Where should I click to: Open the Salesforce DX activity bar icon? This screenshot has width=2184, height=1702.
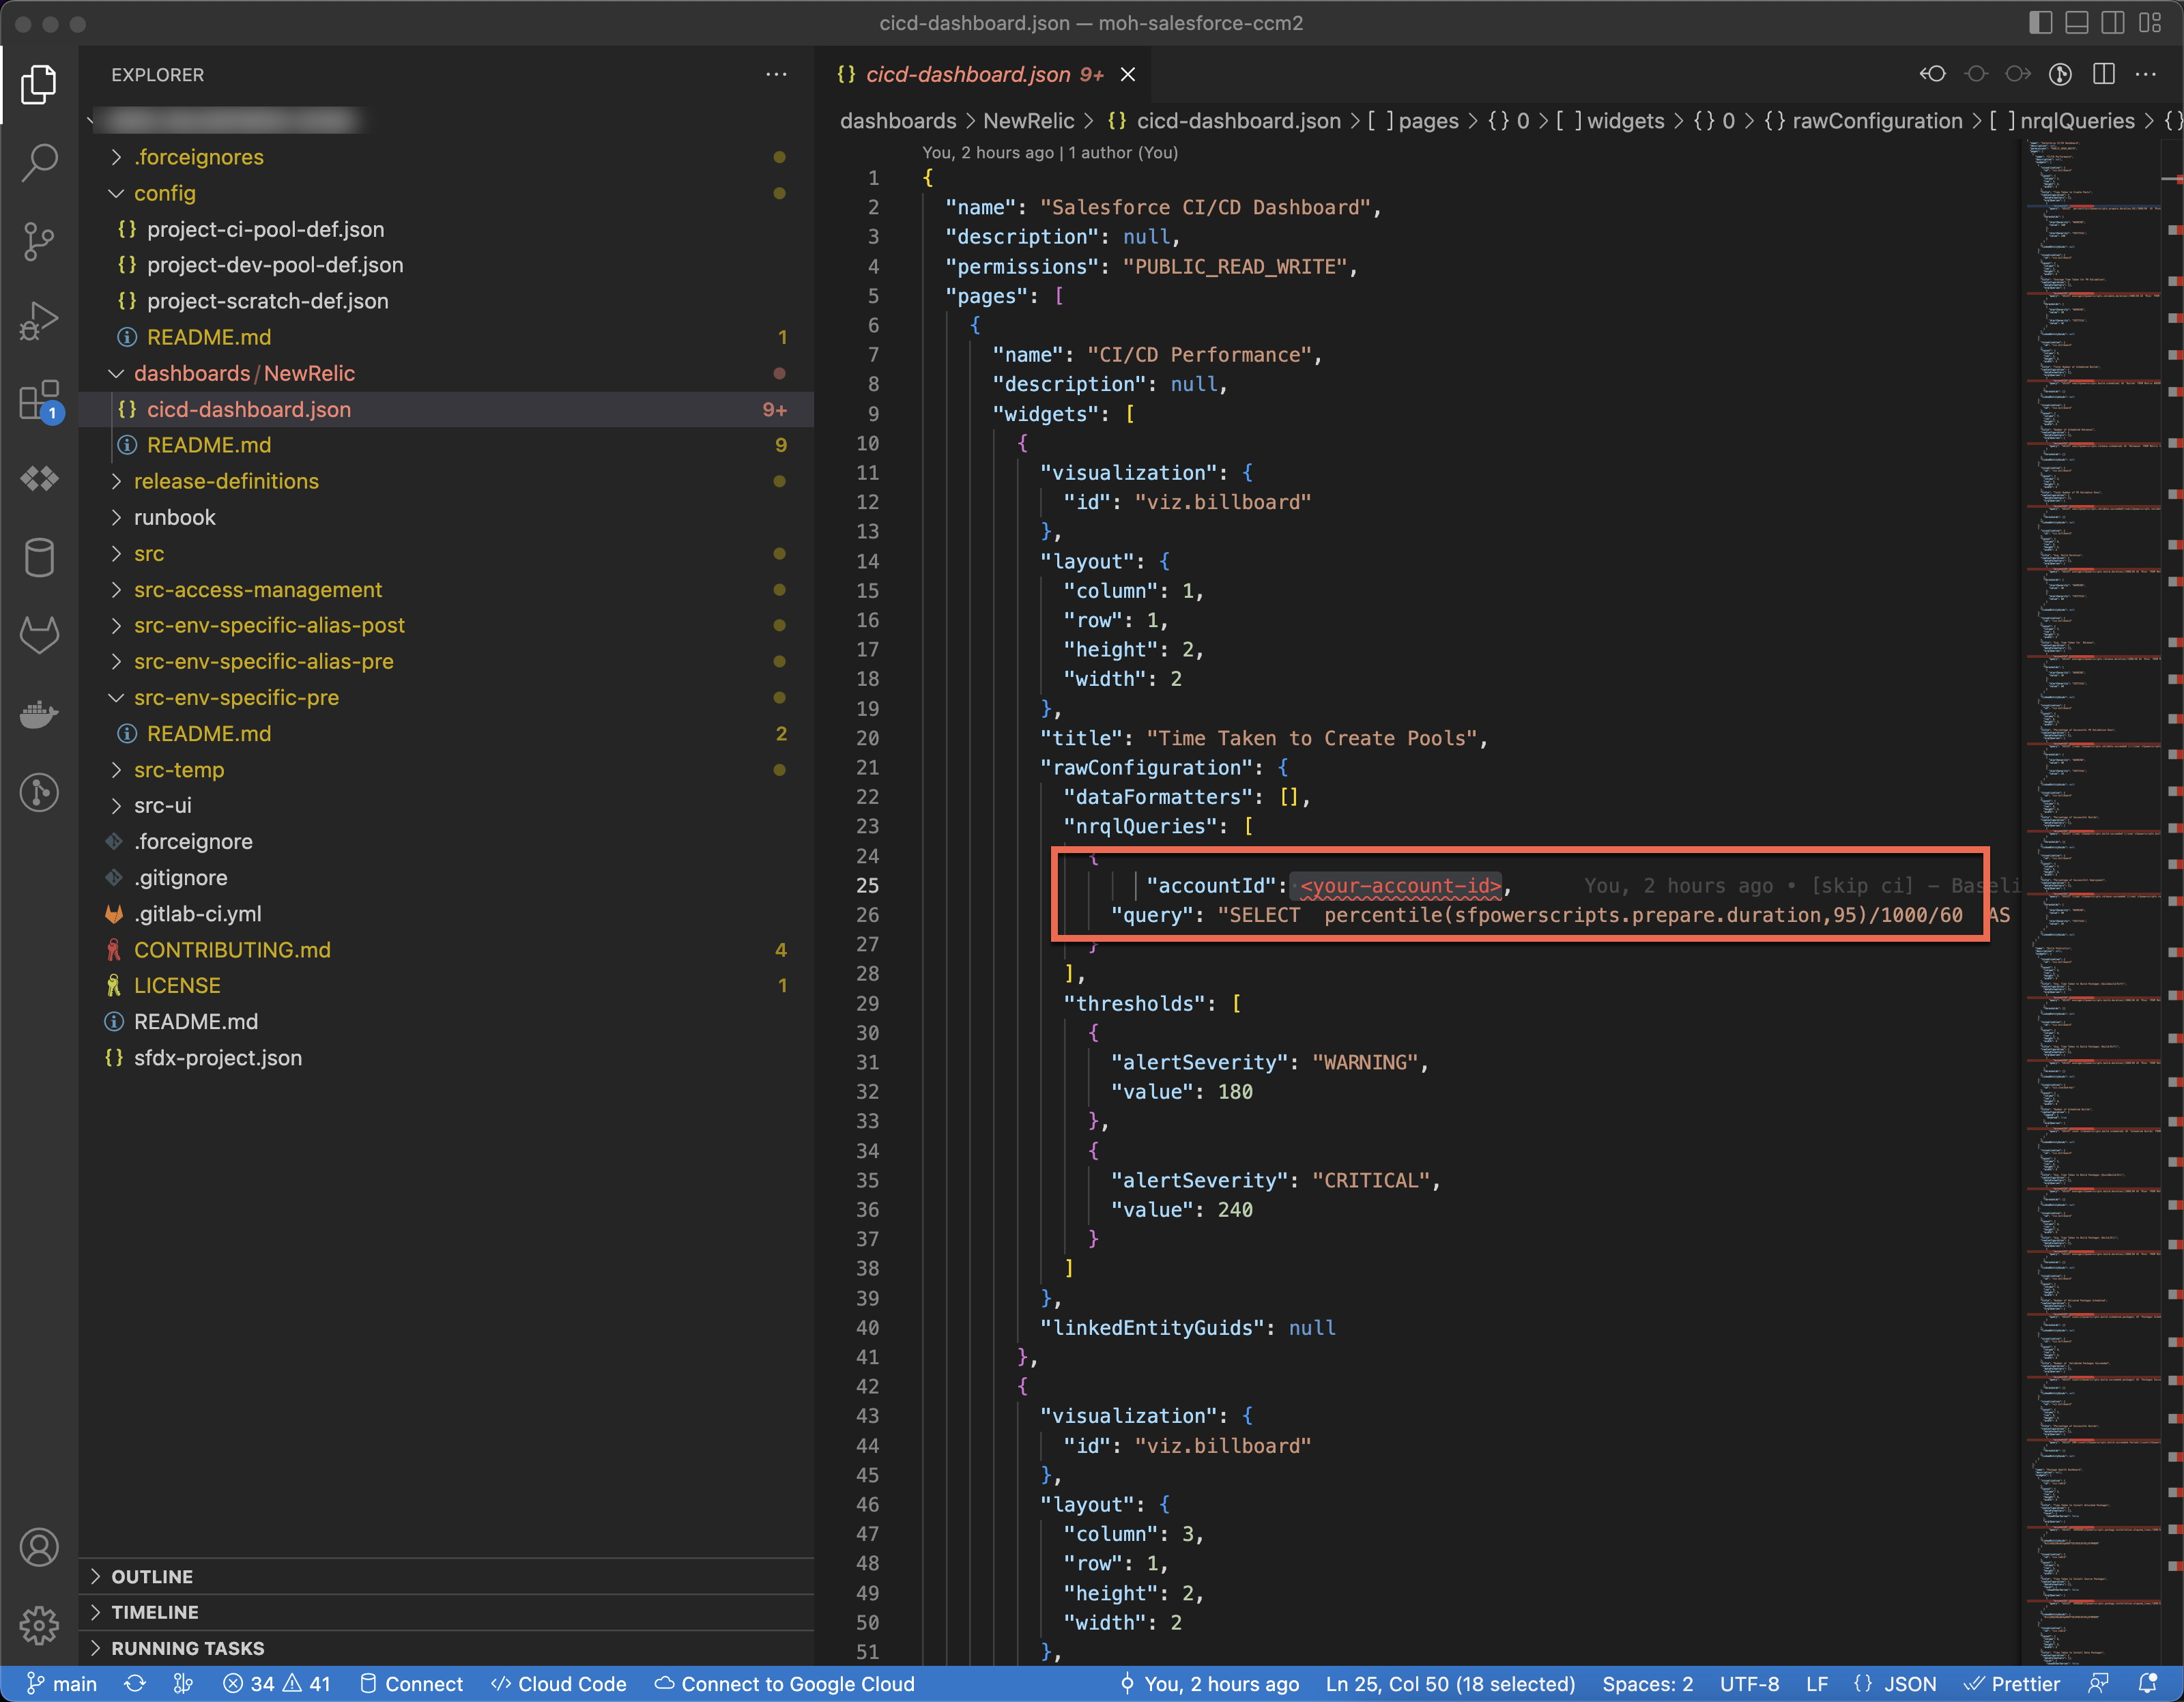(x=39, y=478)
